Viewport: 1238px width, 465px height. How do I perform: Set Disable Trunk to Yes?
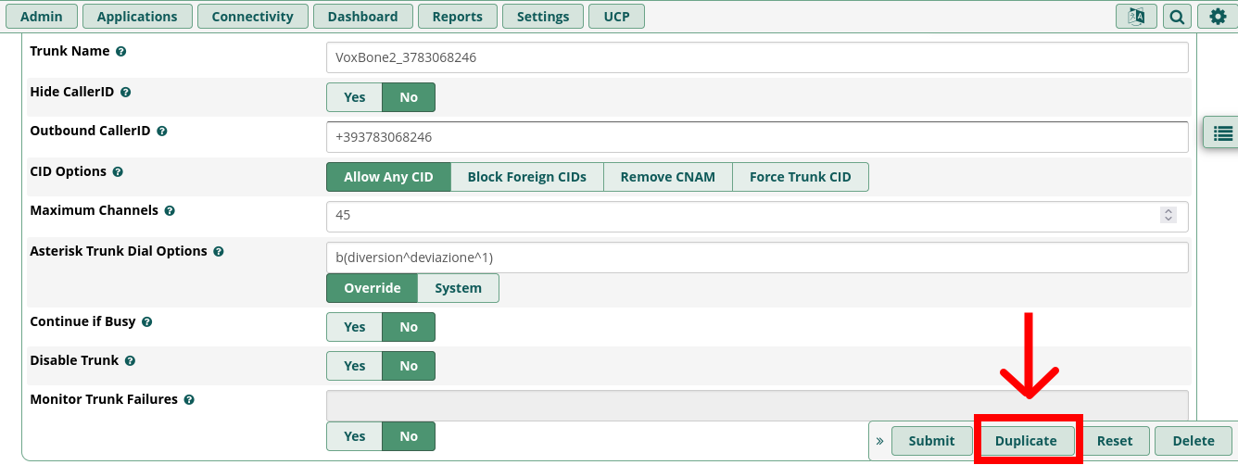(354, 366)
